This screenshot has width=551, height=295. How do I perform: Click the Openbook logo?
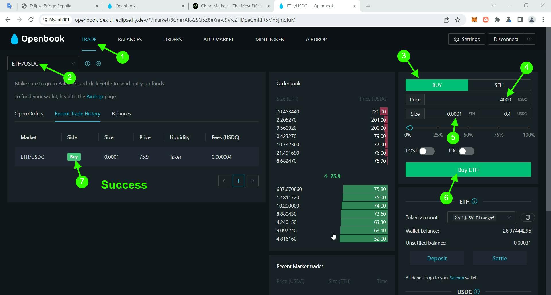[38, 39]
